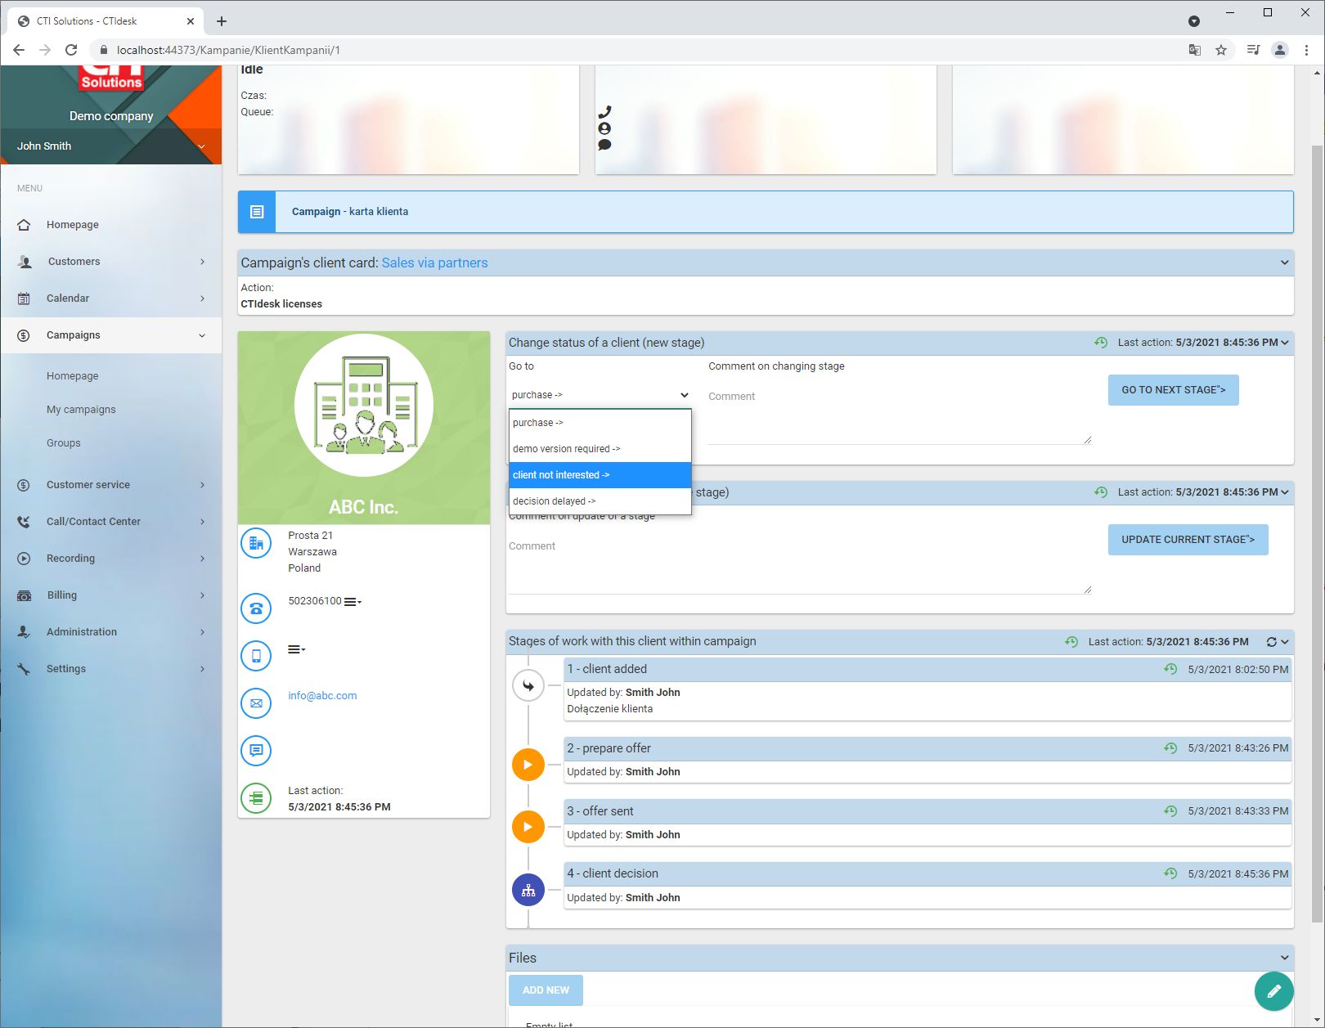Click the building address icon on client card
The height and width of the screenshot is (1028, 1325).
coord(256,543)
